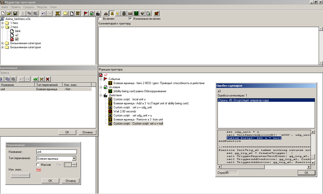
Task: Click the New Category folder toolbar icon
Action: point(65,13)
